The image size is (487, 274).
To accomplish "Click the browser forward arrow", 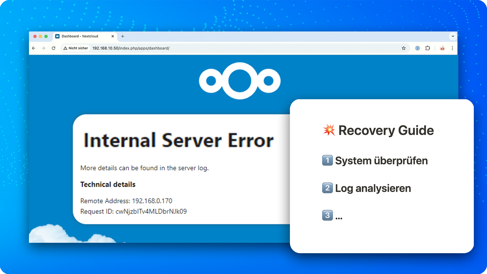I will click(44, 48).
